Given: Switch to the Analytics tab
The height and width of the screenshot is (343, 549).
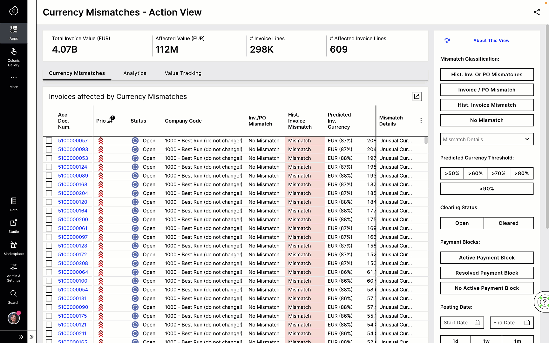Looking at the screenshot, I should [x=135, y=73].
